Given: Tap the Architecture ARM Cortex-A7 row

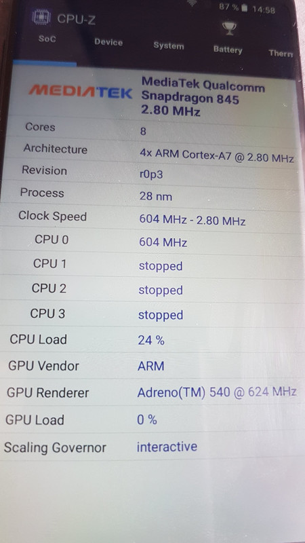Looking at the screenshot, I should 152,152.
